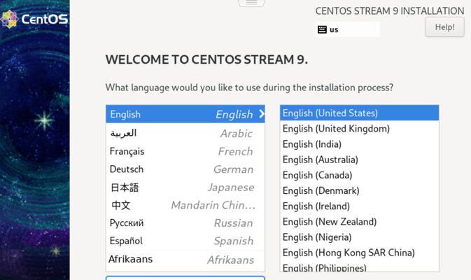This screenshot has width=471, height=280.
Task: Pick Afrikaans from language list
Action: [x=185, y=259]
